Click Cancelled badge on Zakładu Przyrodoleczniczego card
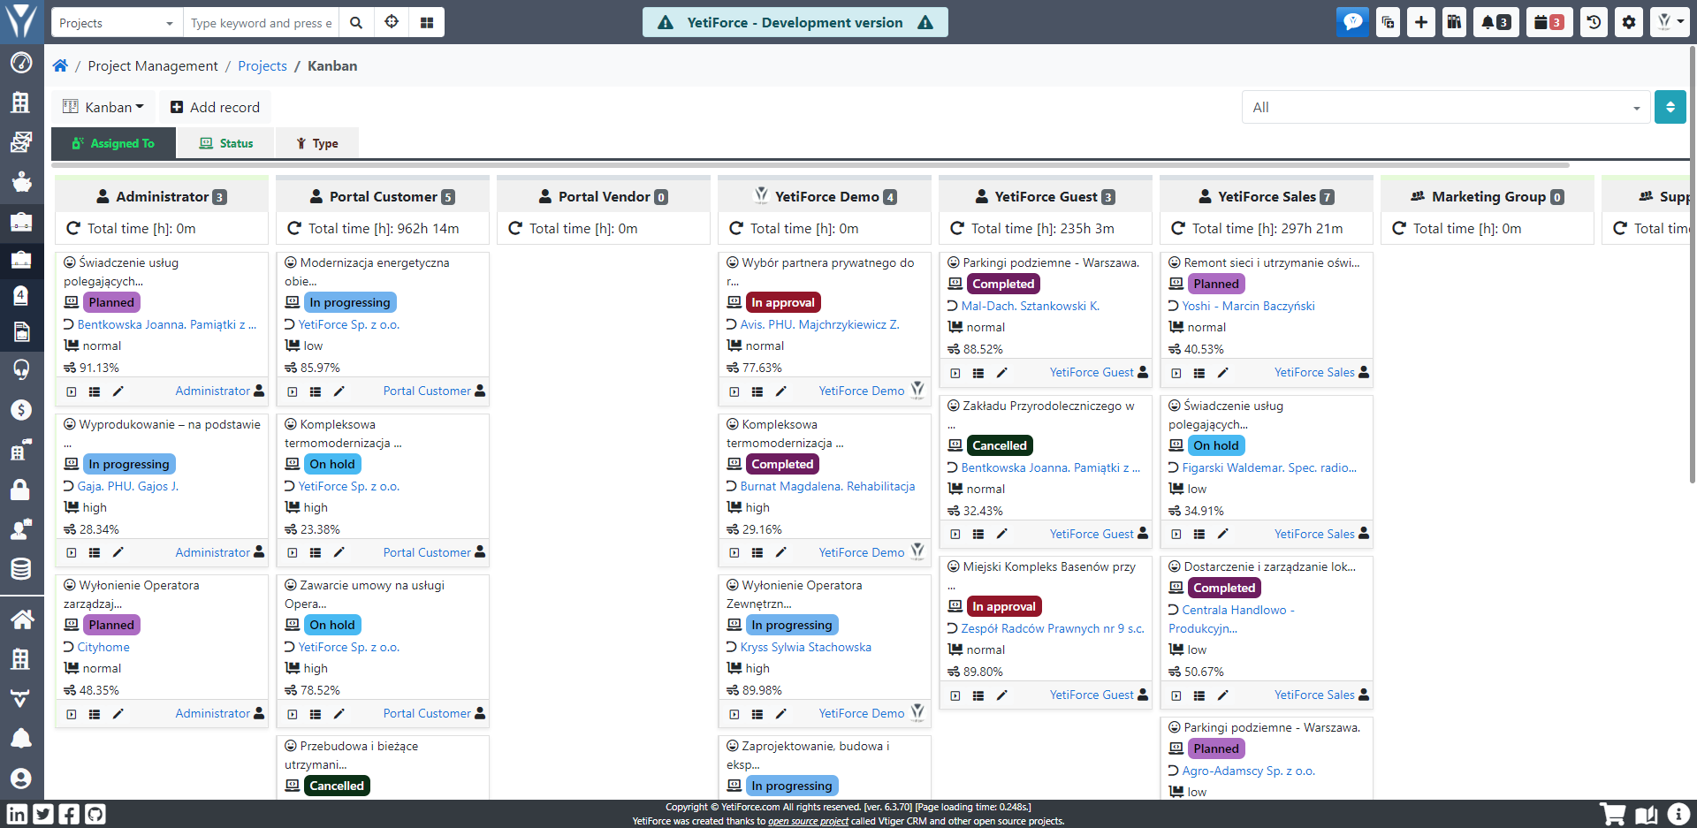 tap(1000, 445)
